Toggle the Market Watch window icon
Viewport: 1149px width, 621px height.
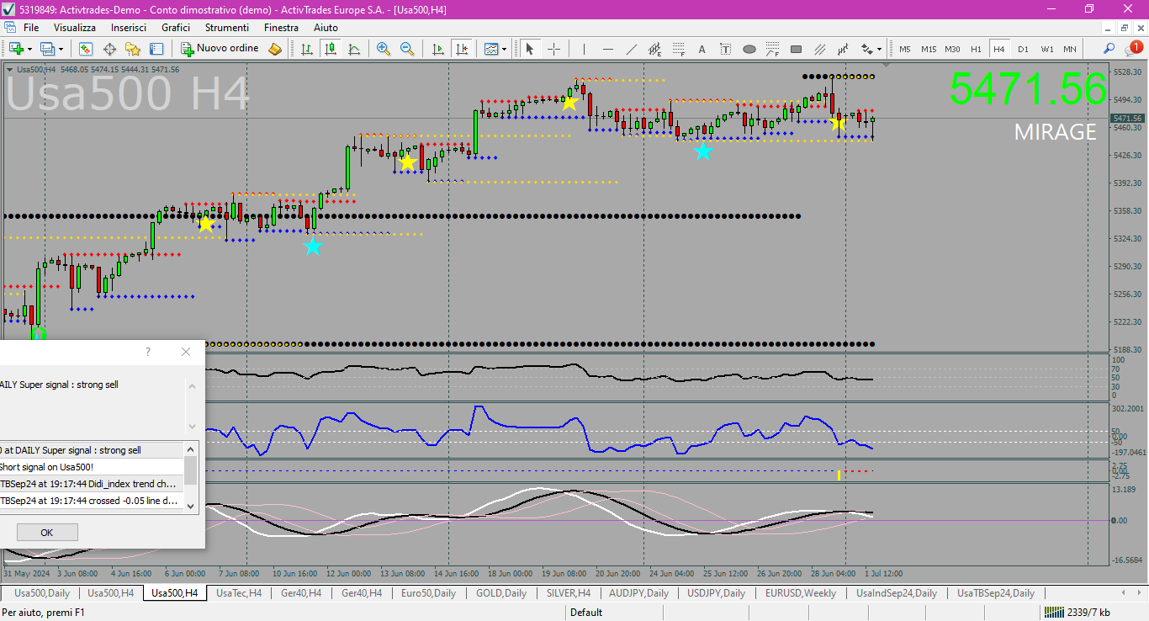tap(86, 49)
